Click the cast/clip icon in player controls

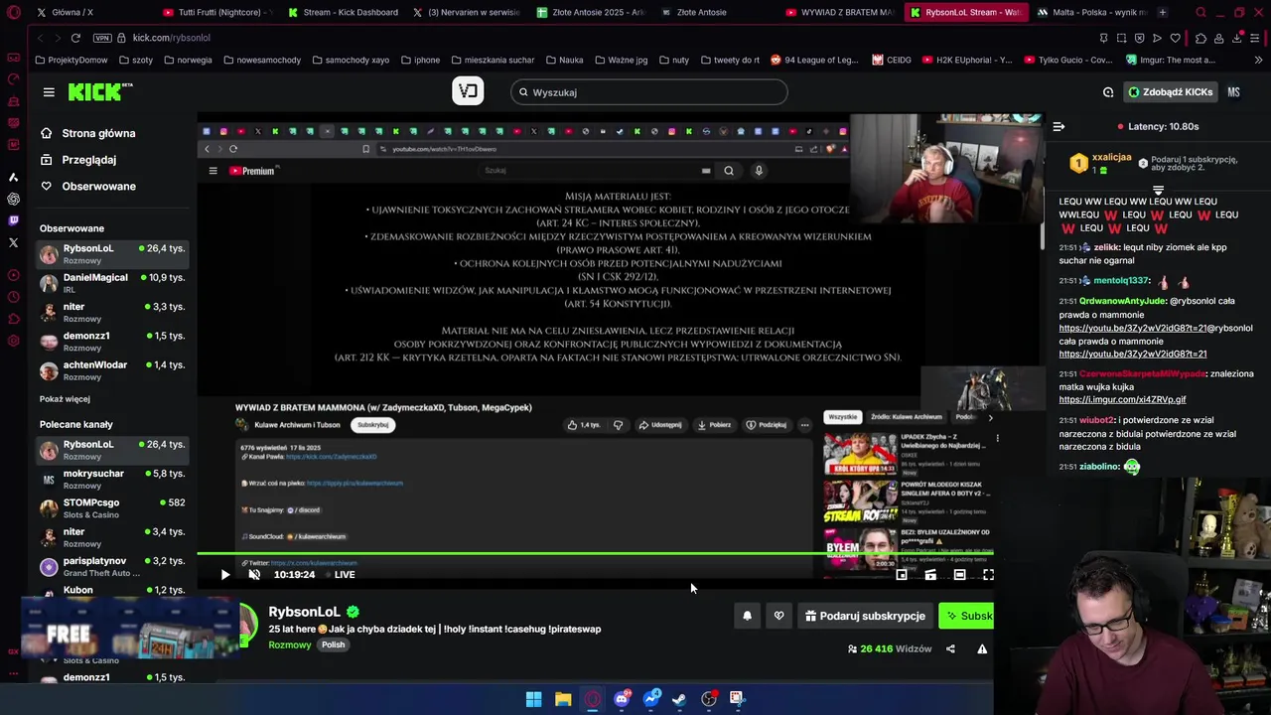tap(930, 575)
